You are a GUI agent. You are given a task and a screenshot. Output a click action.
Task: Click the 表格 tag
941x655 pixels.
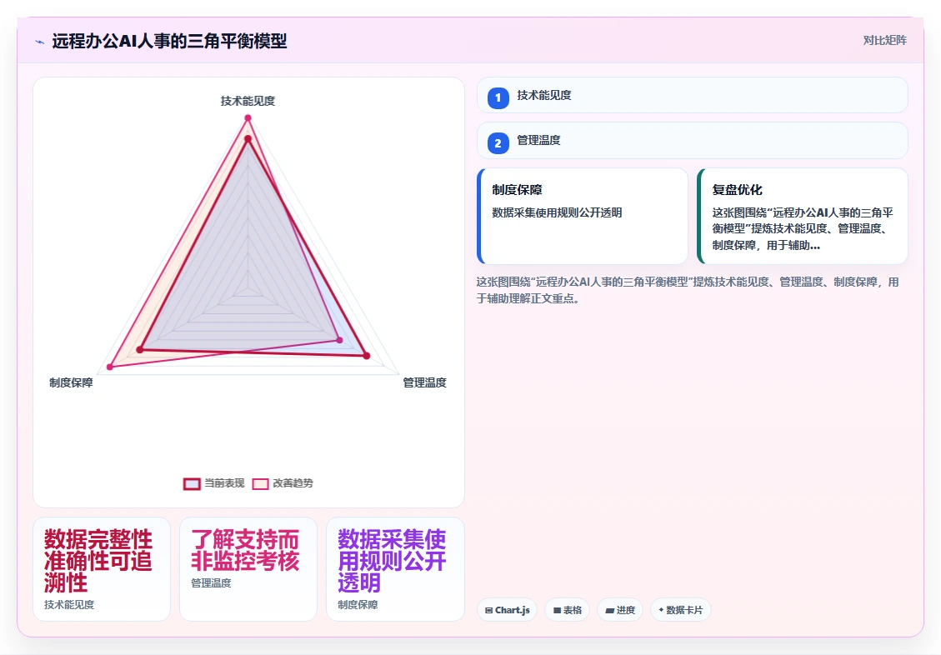pos(567,610)
